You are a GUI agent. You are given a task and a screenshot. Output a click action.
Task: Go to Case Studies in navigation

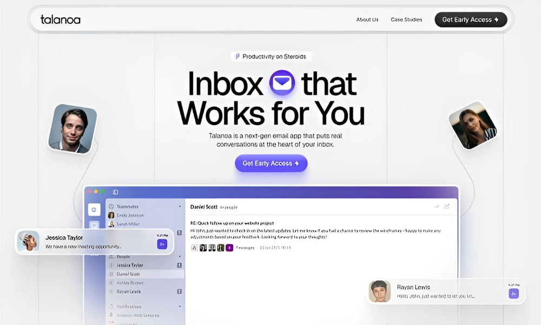pos(406,19)
